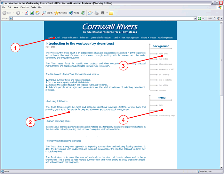
Task: Click the Mail toolbar icon
Action: coord(90,13)
